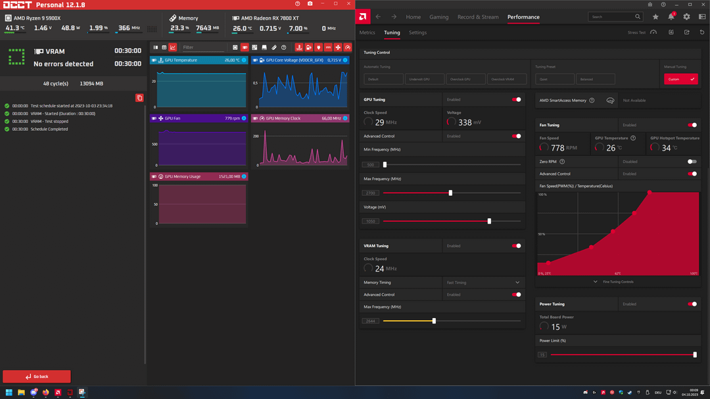Image resolution: width=710 pixels, height=399 pixels.
Task: Select the graph view icon in OCCT toolbar
Action: click(172, 47)
